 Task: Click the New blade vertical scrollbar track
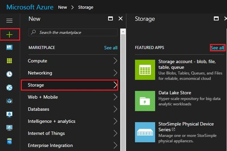coord(123,92)
